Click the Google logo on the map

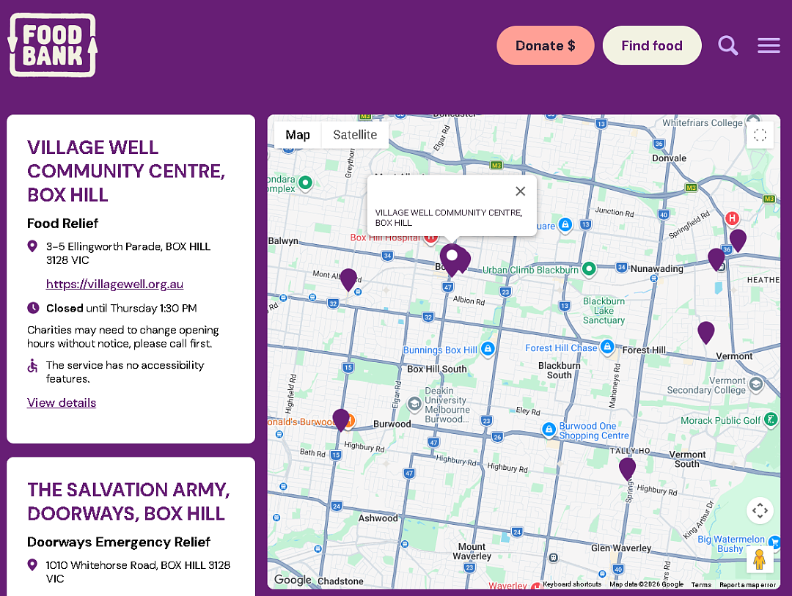pyautogui.click(x=293, y=579)
